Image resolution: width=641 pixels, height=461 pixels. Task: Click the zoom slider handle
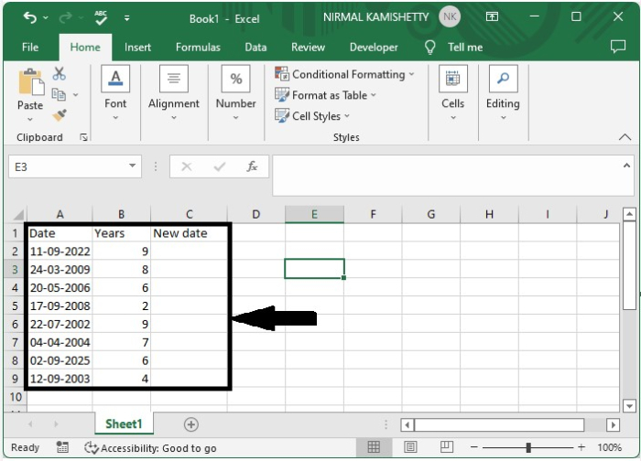tap(528, 447)
